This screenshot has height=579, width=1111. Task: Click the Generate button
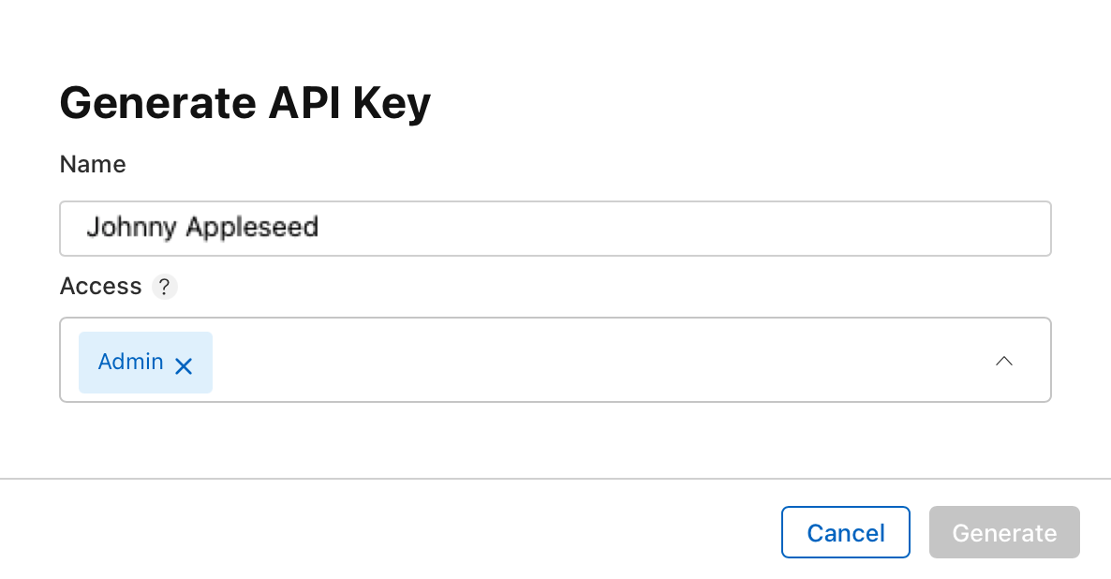click(1004, 532)
